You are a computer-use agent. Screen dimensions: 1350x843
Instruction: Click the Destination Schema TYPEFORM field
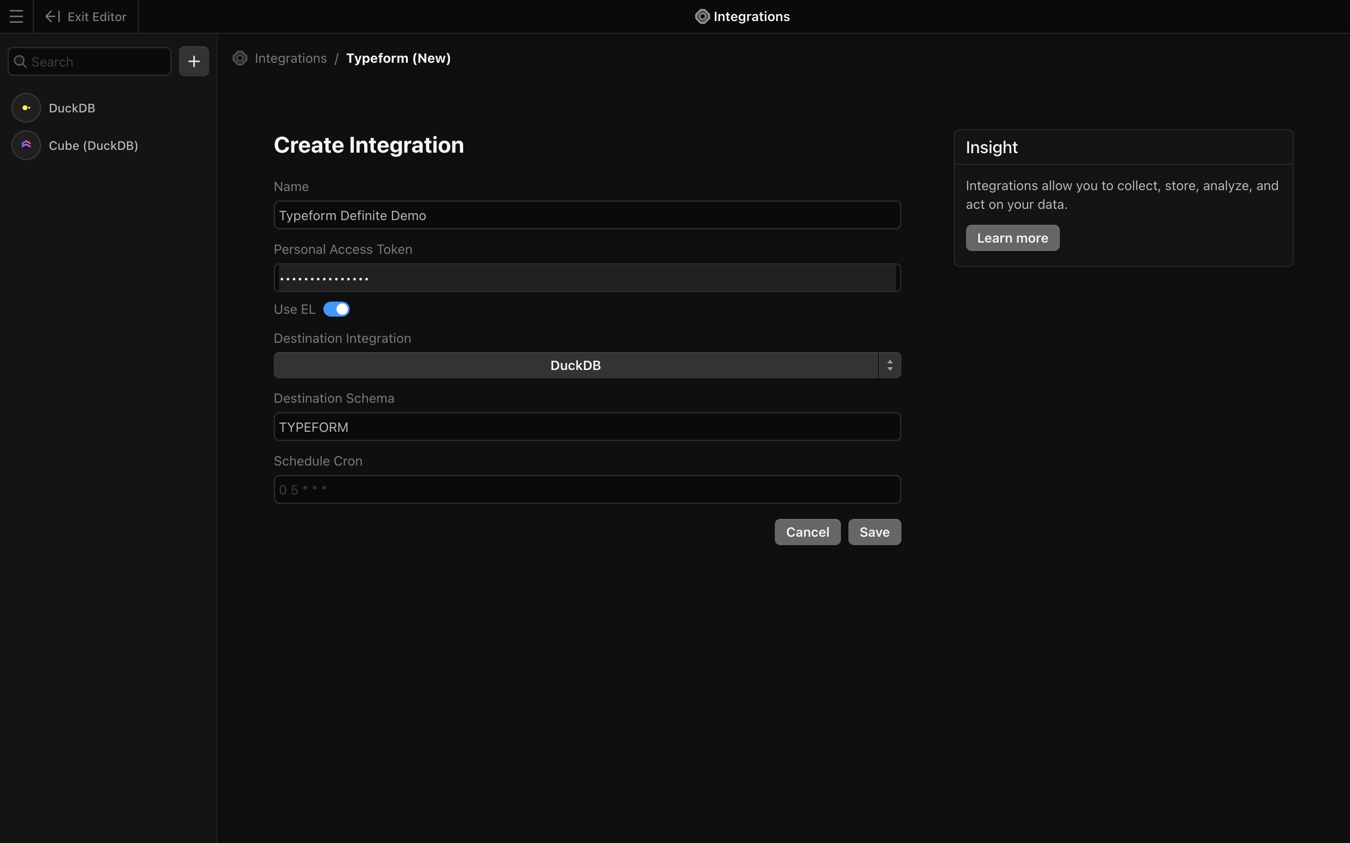pos(587,427)
